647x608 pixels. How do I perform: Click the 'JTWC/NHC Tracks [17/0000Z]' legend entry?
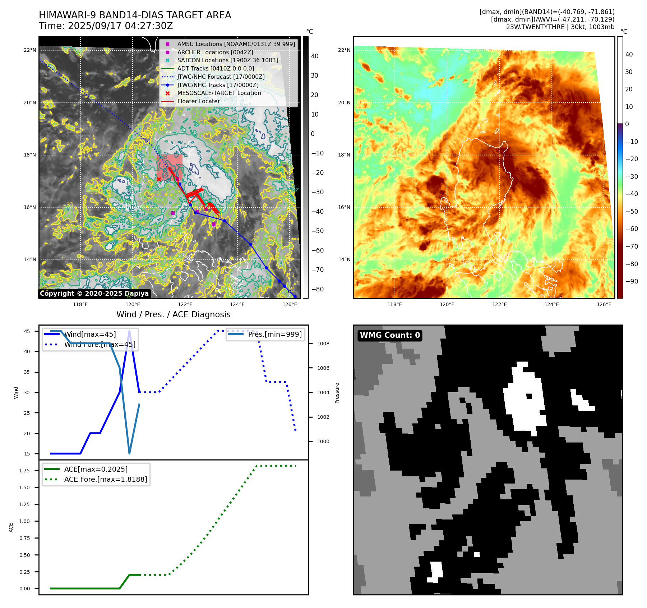pos(210,85)
